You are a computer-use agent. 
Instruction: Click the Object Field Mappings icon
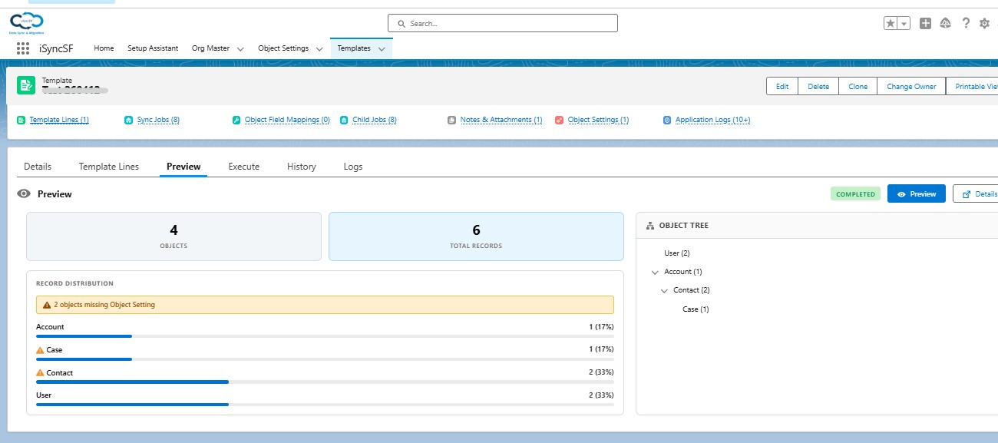tap(237, 120)
